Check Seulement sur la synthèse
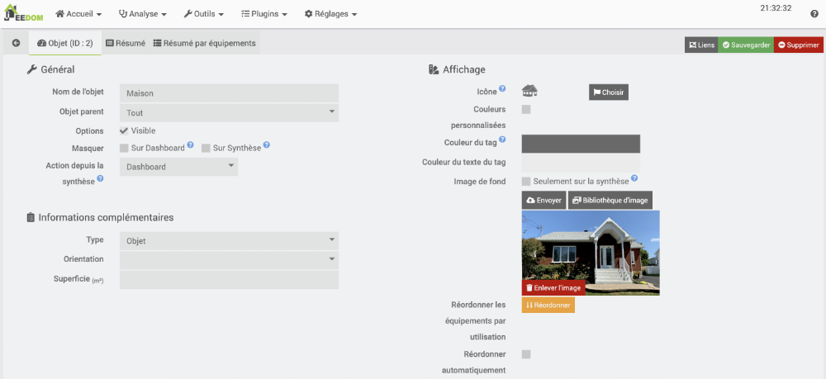826x379 pixels. coord(525,181)
